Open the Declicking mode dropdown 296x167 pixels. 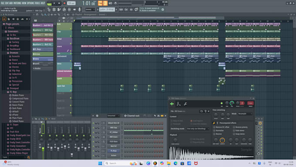click(198, 129)
